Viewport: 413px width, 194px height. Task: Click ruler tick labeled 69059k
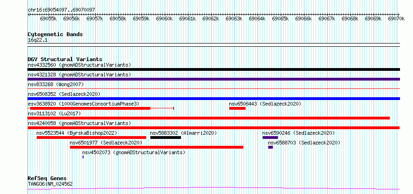pyautogui.click(x=141, y=19)
